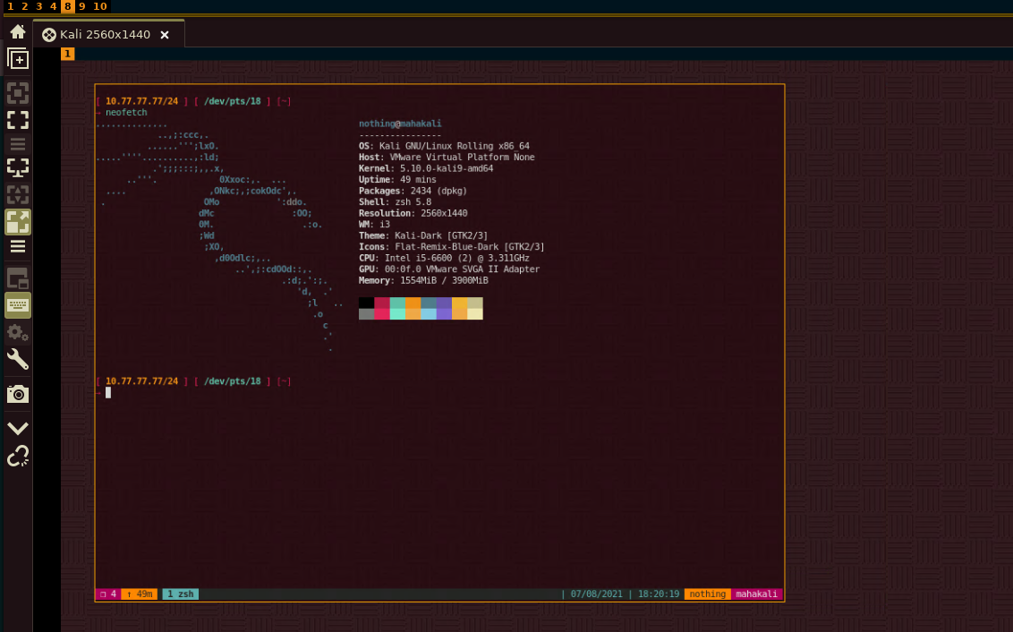Viewport: 1013px width, 632px height.
Task: Toggle grab all keyboard events
Action: [x=17, y=305]
